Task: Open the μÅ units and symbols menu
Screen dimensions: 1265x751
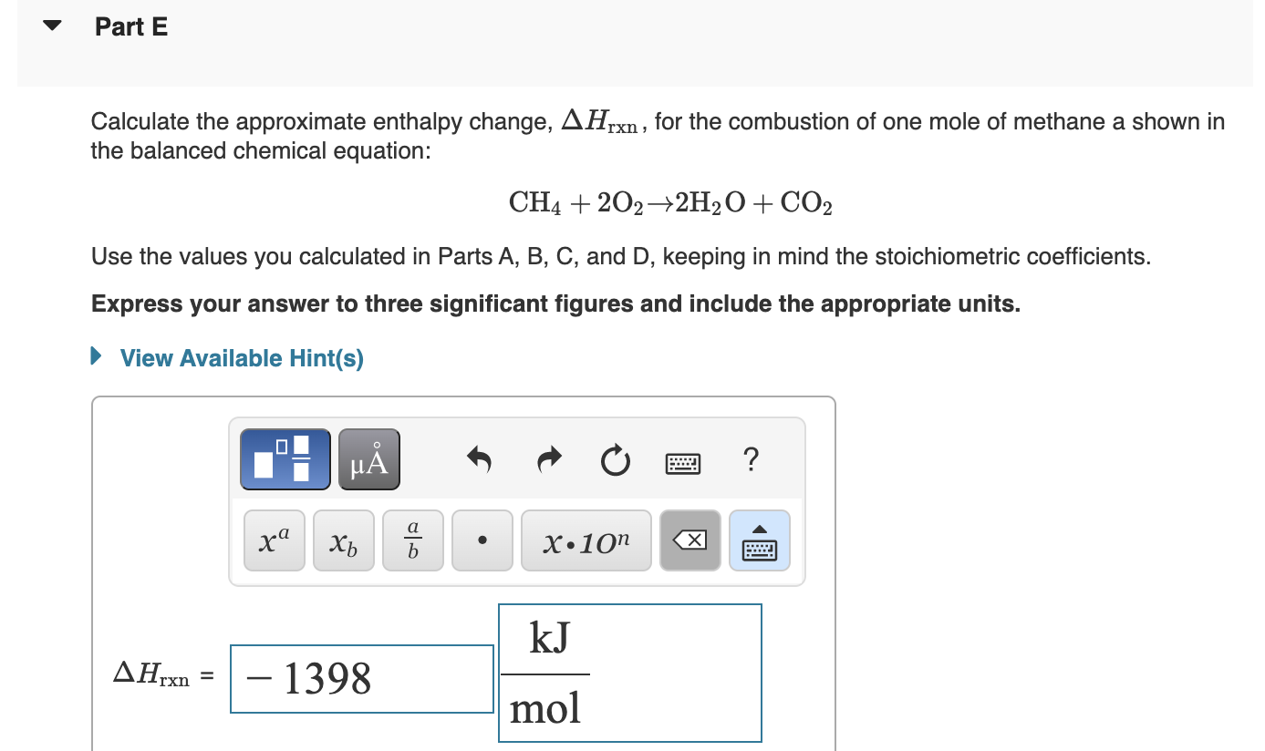Action: click(368, 458)
